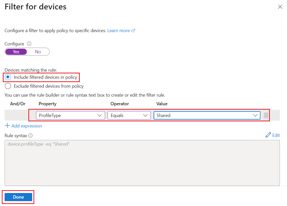Select Include filtered devices in policy
The image size is (287, 206).
[8, 77]
